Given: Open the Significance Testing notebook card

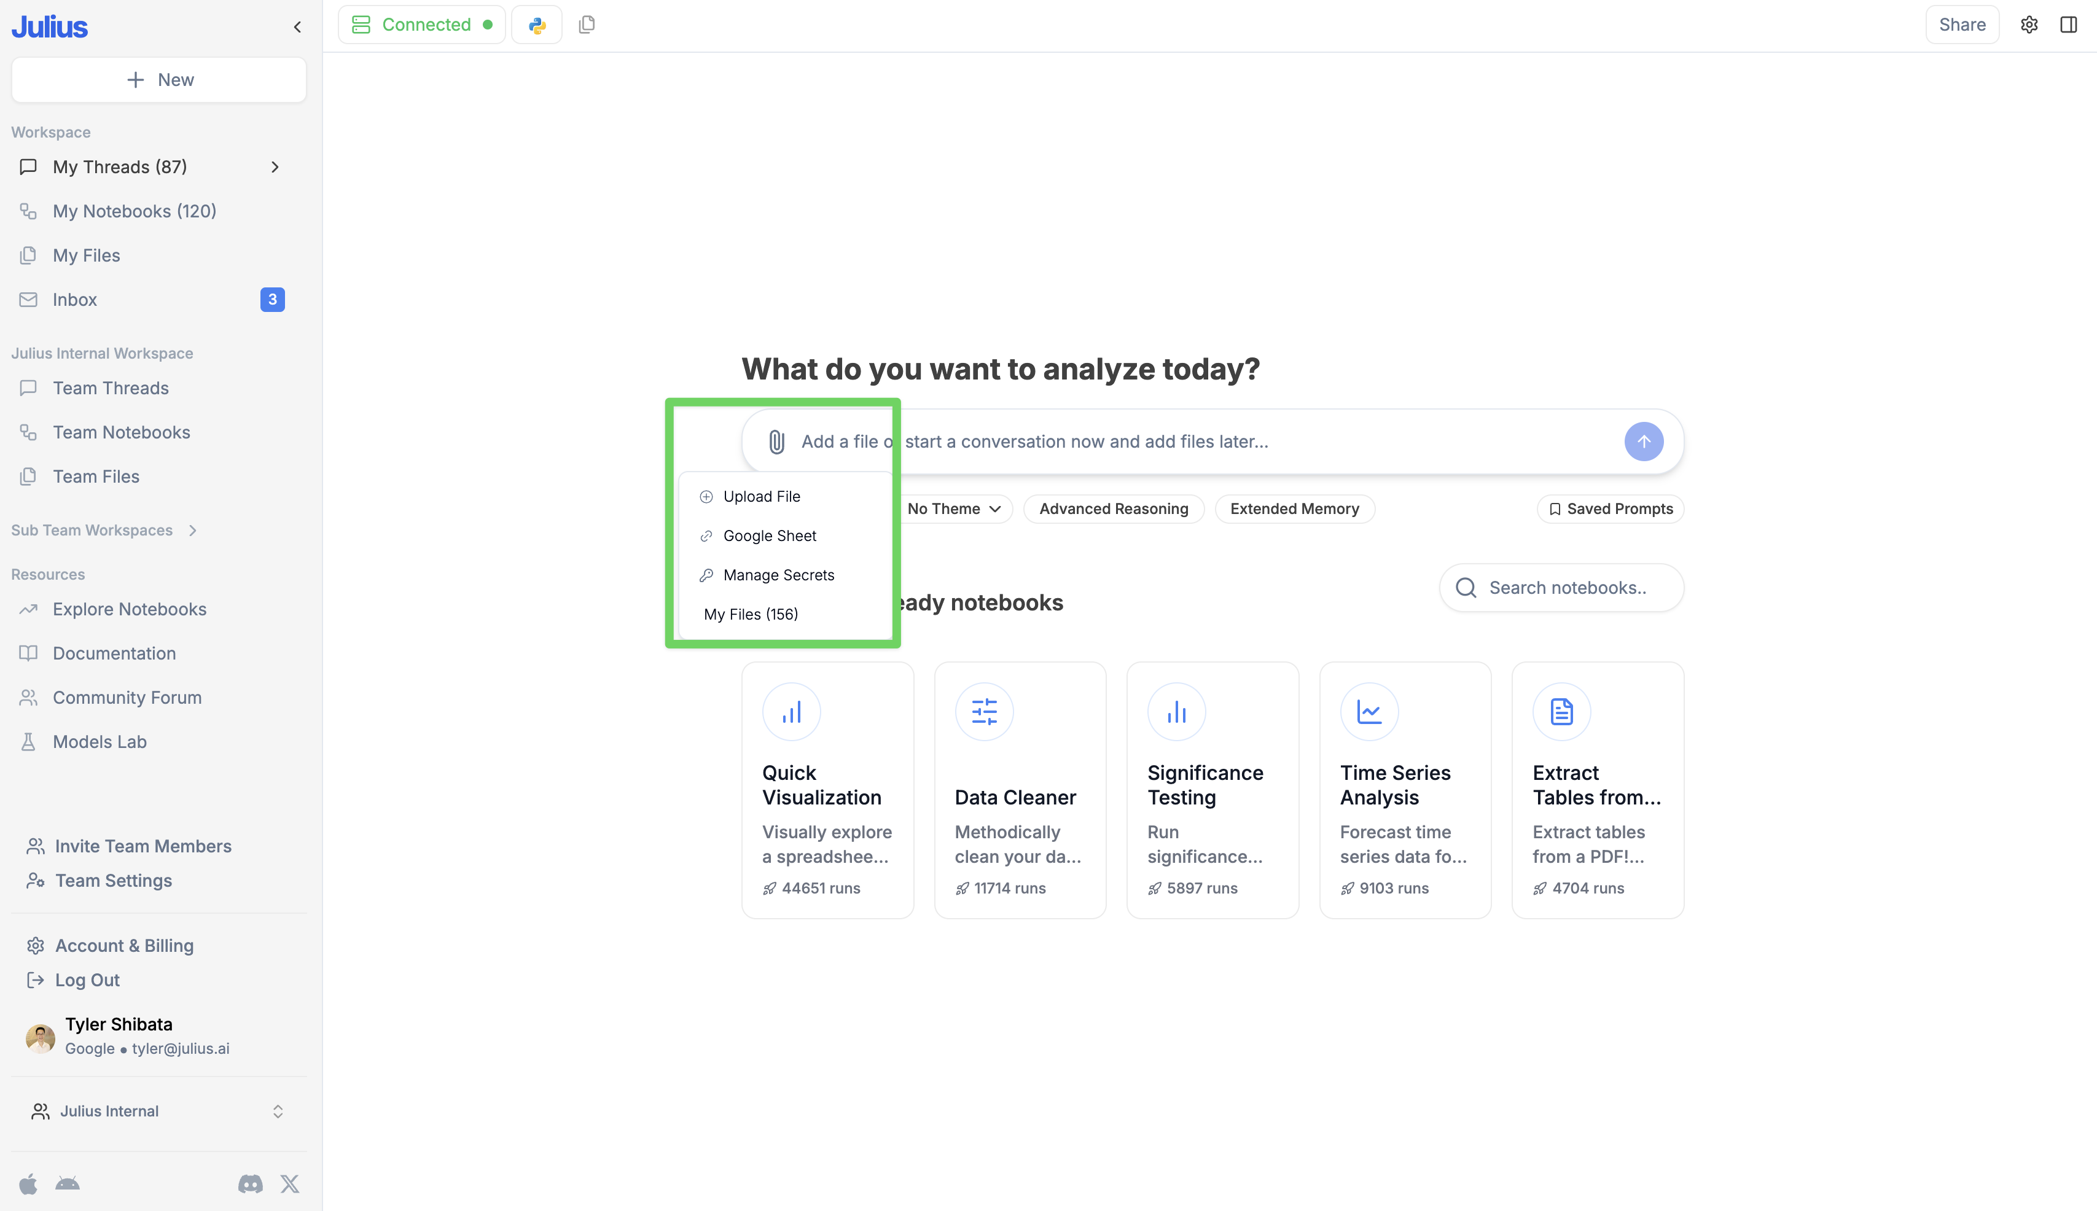Looking at the screenshot, I should coord(1213,790).
